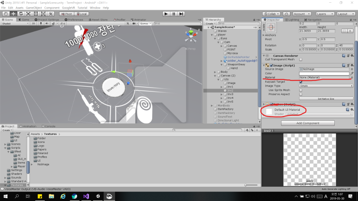The width and height of the screenshot is (358, 201).
Task: Start Play mode
Action: point(166,14)
